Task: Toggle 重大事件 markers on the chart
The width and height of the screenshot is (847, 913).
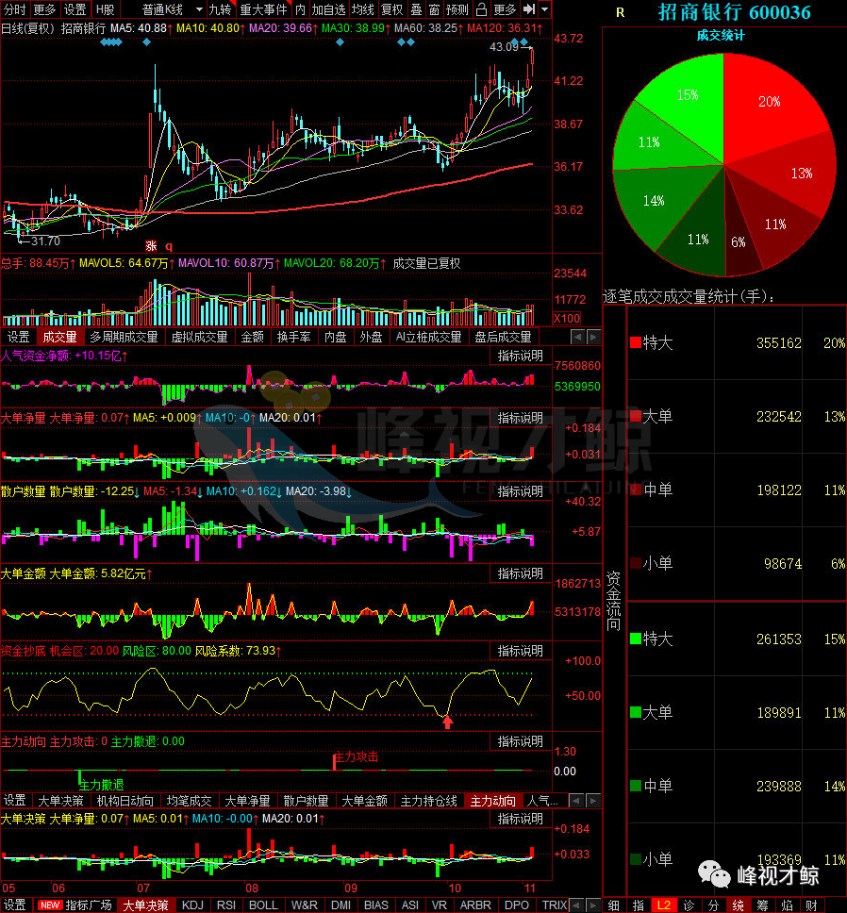Action: click(264, 9)
